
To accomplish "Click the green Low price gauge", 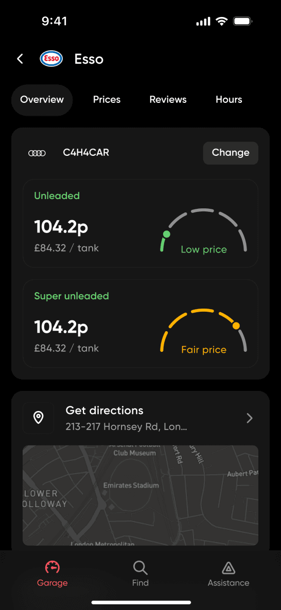I will click(x=204, y=231).
